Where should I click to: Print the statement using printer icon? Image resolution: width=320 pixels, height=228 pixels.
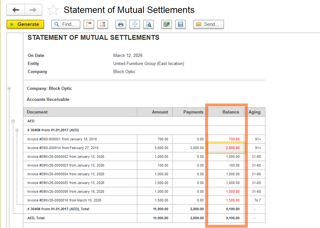120,24
